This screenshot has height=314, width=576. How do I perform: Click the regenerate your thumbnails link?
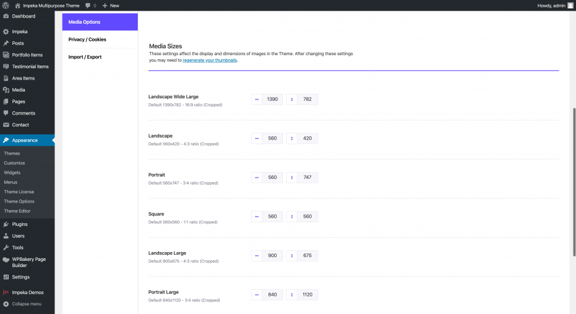[x=210, y=61]
